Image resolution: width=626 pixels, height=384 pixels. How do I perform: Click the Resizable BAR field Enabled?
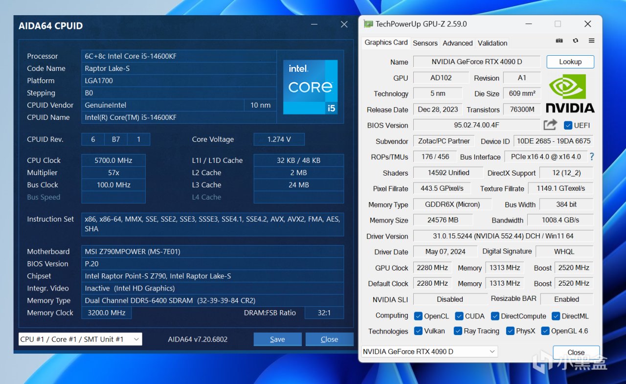[567, 299]
